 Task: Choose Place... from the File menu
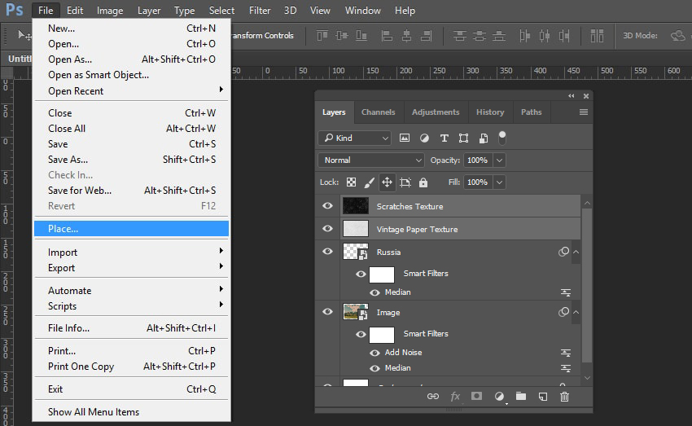click(130, 229)
